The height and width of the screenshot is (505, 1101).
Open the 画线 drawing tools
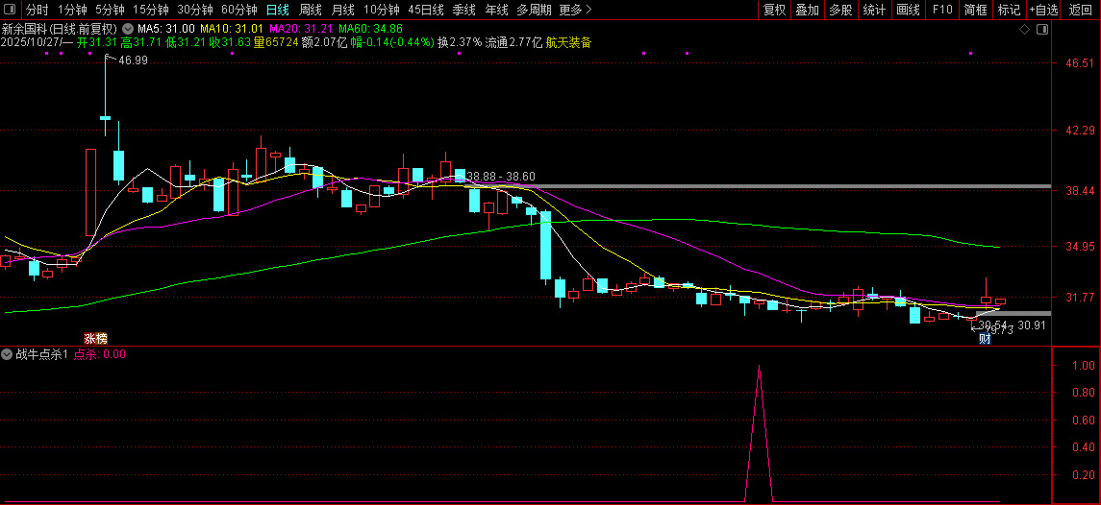point(907,10)
